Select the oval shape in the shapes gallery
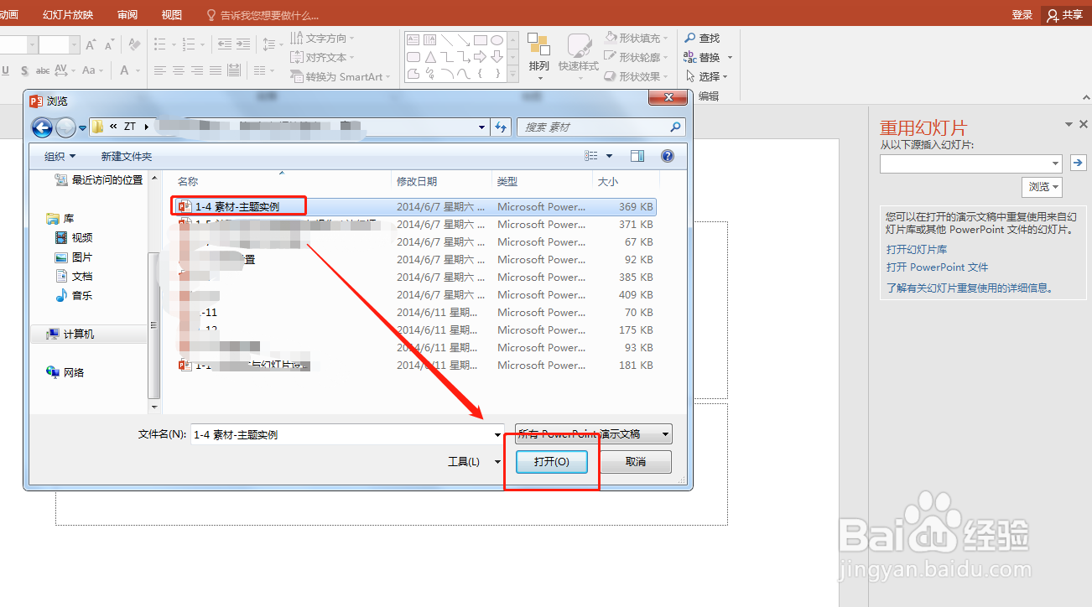 pos(497,39)
